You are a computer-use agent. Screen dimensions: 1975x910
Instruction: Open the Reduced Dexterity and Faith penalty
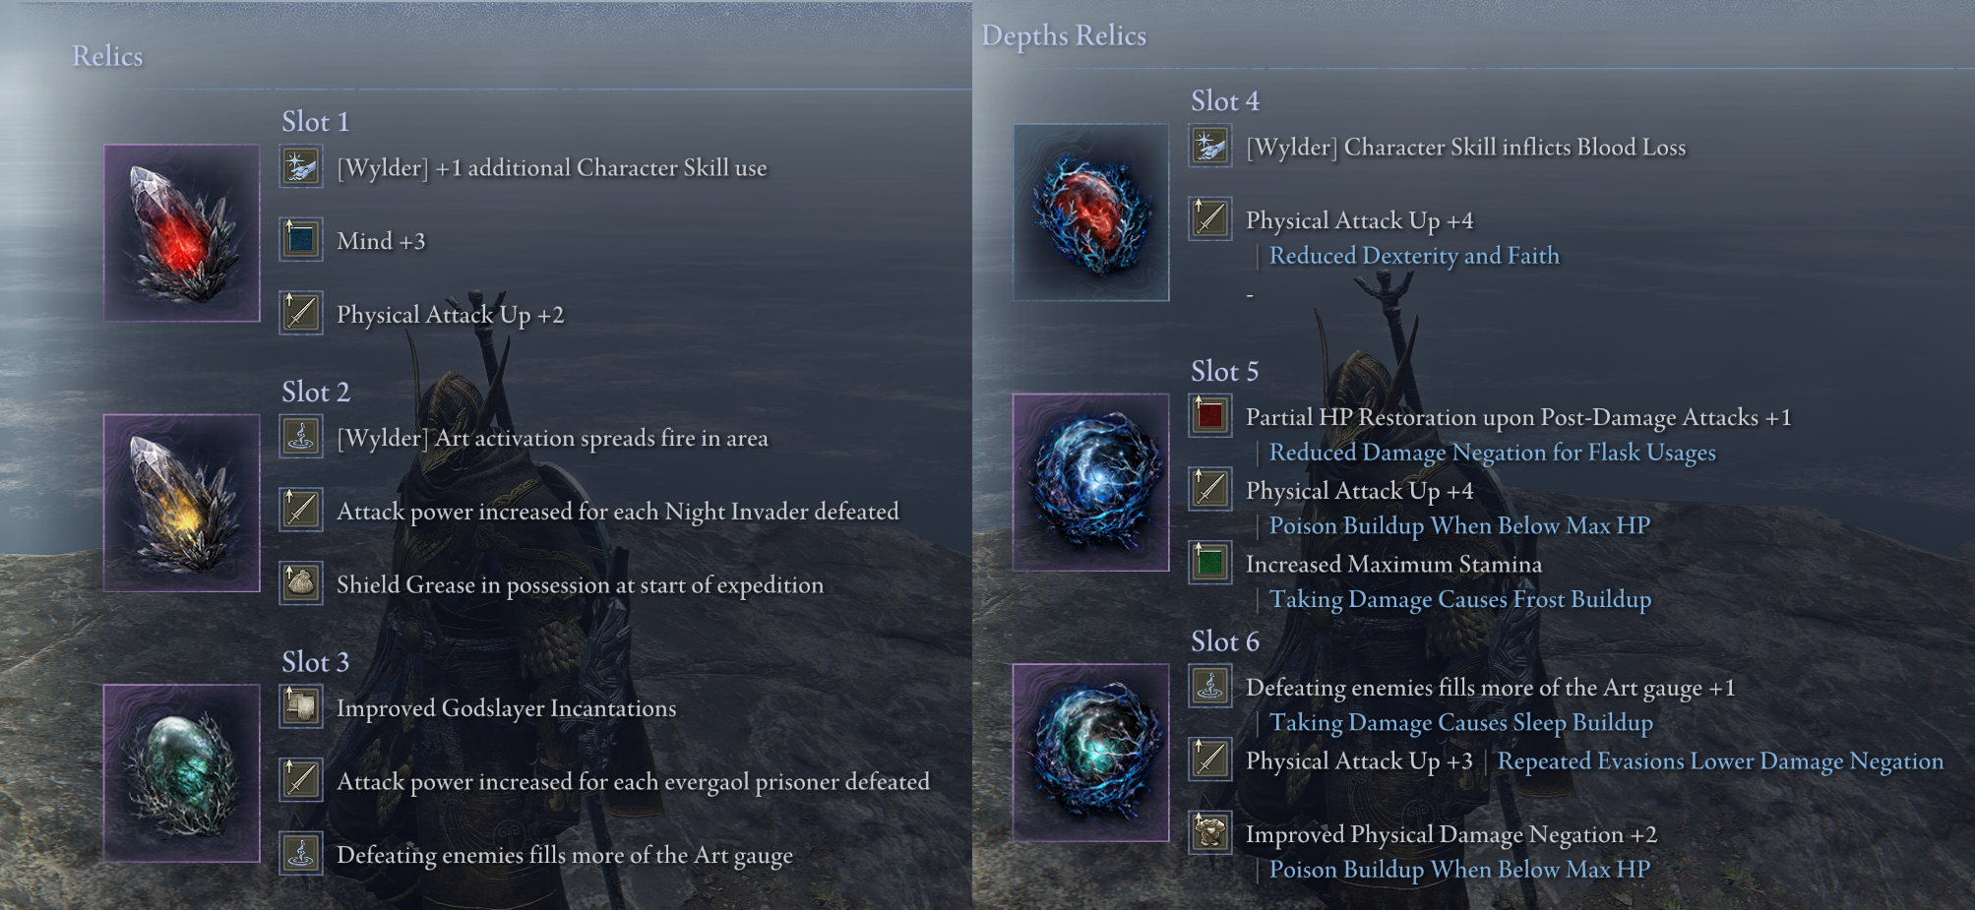pos(1414,256)
